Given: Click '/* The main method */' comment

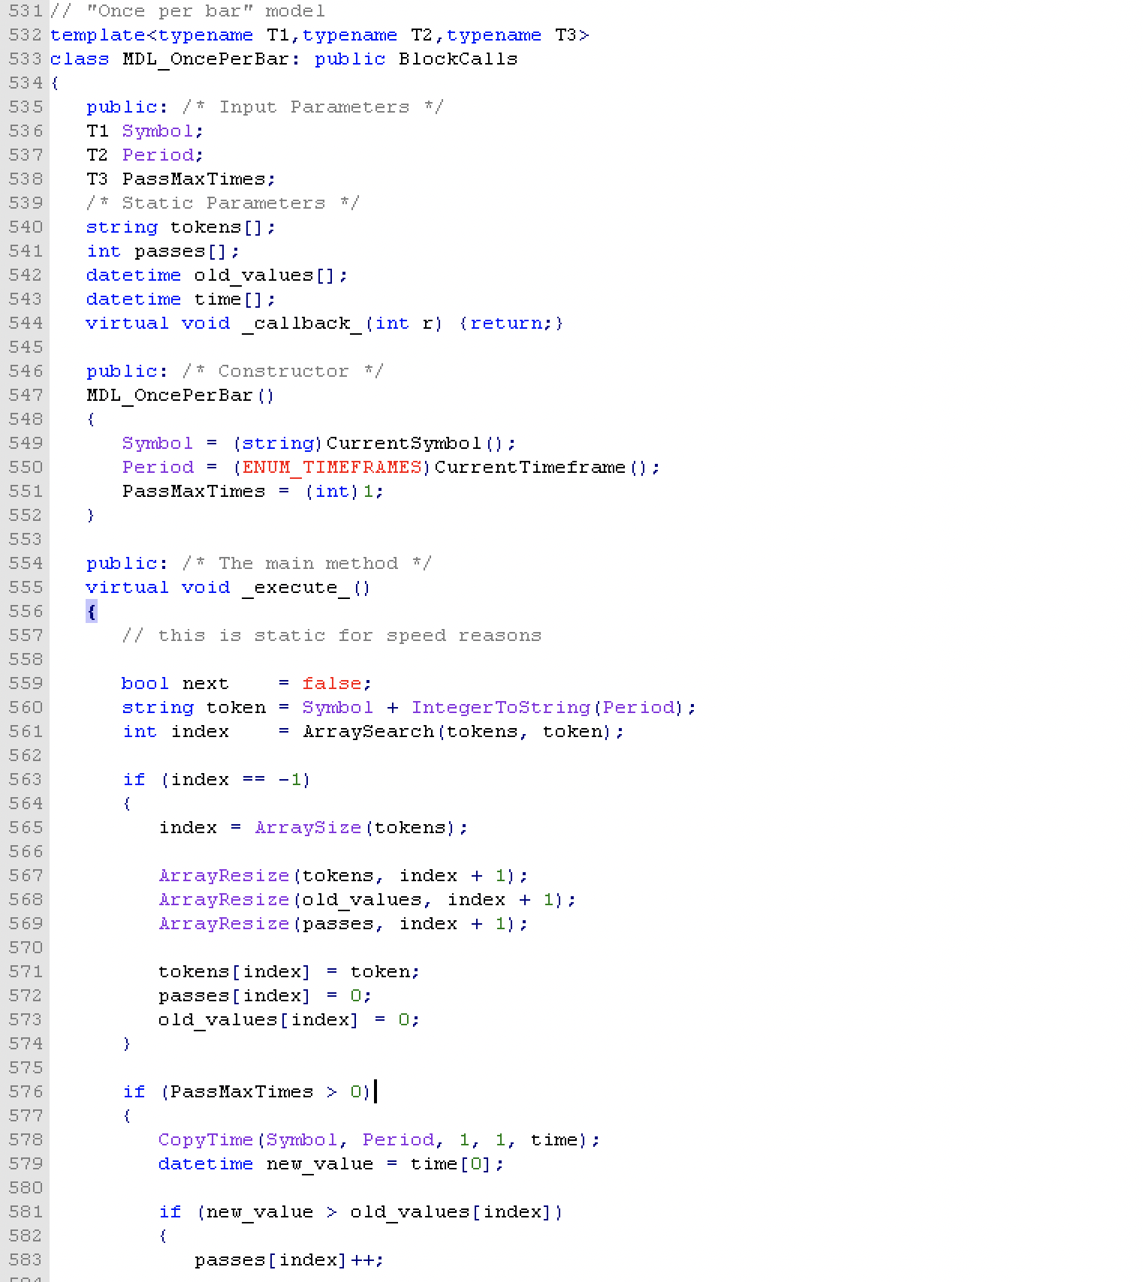Looking at the screenshot, I should pos(307,564).
